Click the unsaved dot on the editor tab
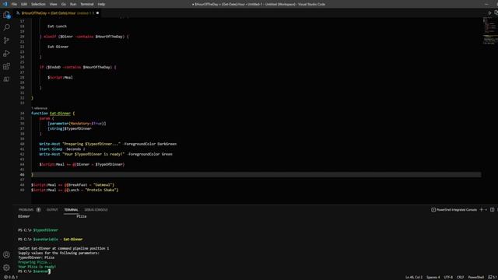Viewport: 498px width, 280px height. click(x=97, y=13)
